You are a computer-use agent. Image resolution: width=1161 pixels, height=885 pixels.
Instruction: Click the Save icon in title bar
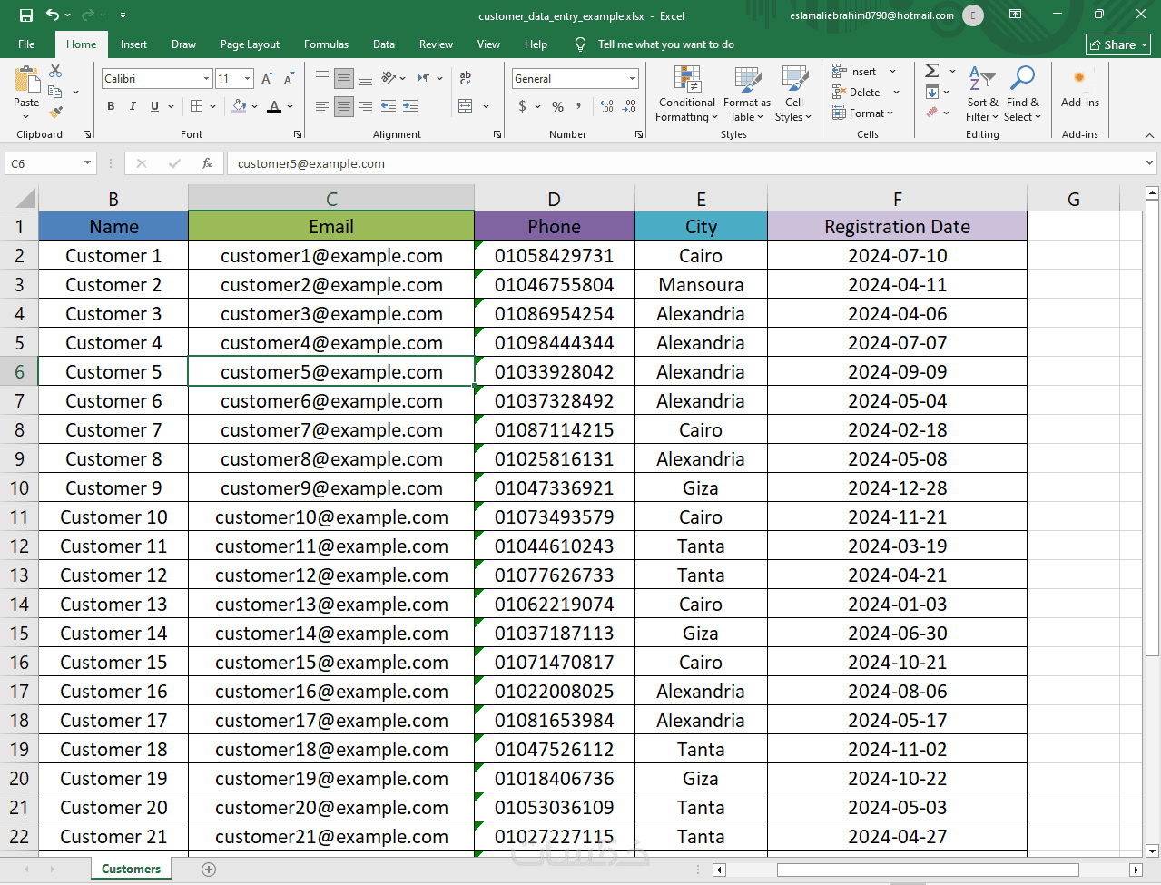point(25,15)
